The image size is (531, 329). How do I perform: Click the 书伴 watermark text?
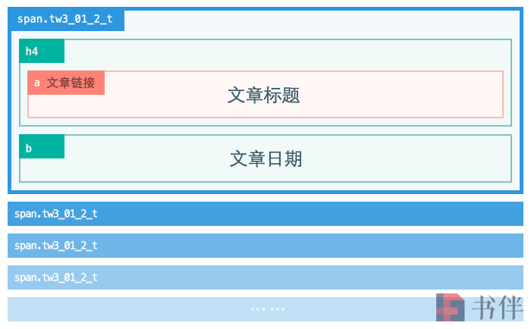497,308
